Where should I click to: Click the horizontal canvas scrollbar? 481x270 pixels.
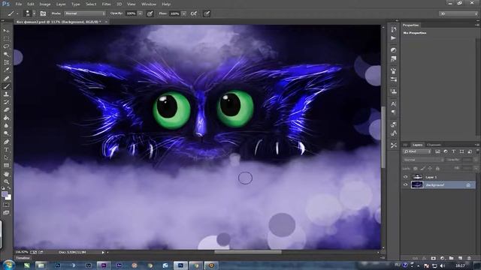coord(248,252)
